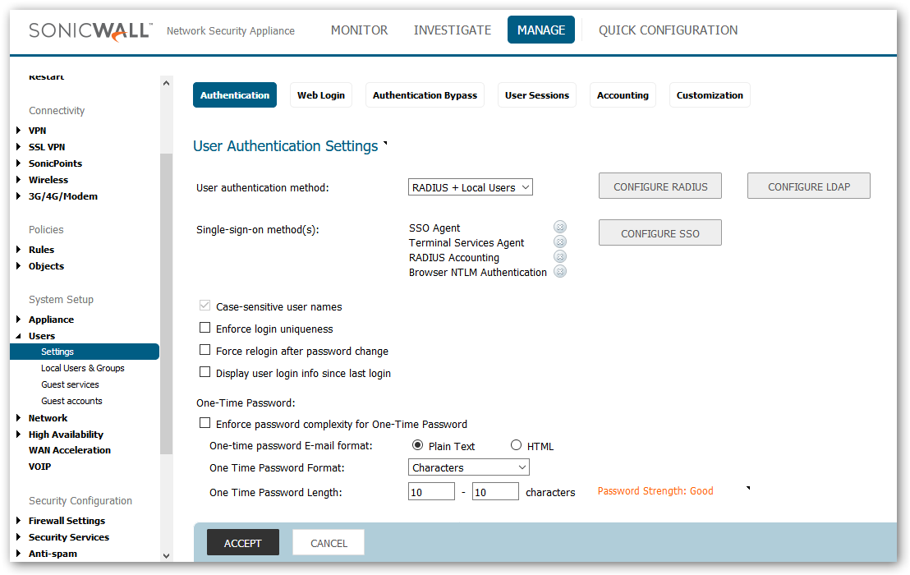
Task: Click the SonicWall logo
Action: [90, 30]
